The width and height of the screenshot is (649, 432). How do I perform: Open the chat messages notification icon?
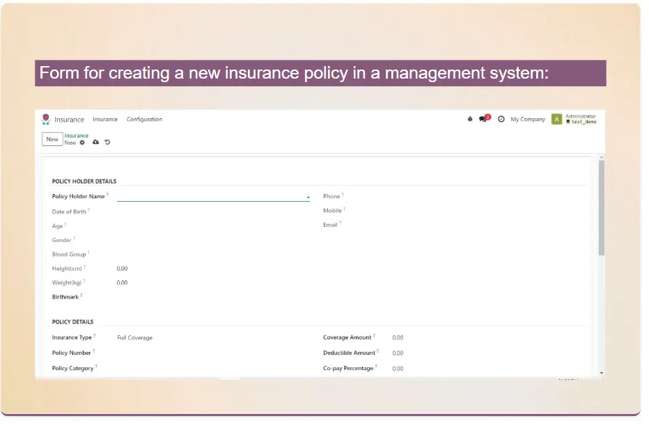484,119
